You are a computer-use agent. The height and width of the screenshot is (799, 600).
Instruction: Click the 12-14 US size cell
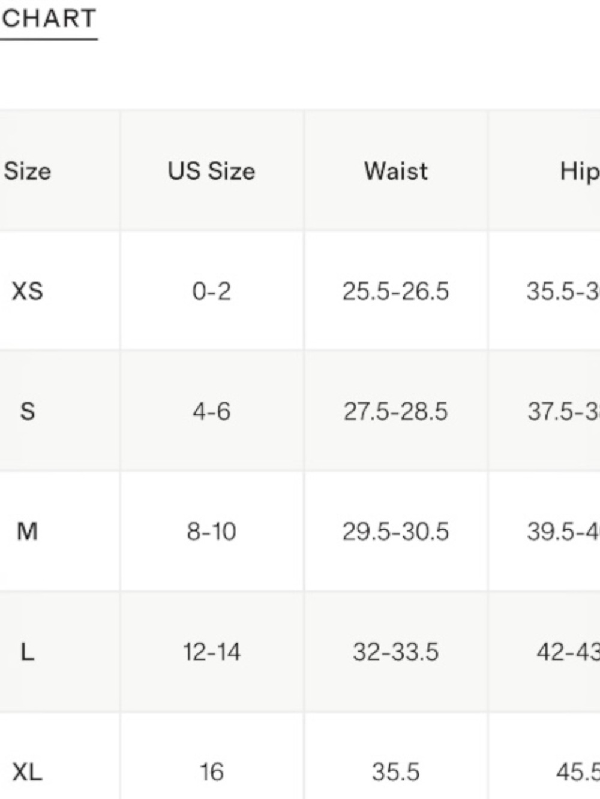tap(212, 652)
